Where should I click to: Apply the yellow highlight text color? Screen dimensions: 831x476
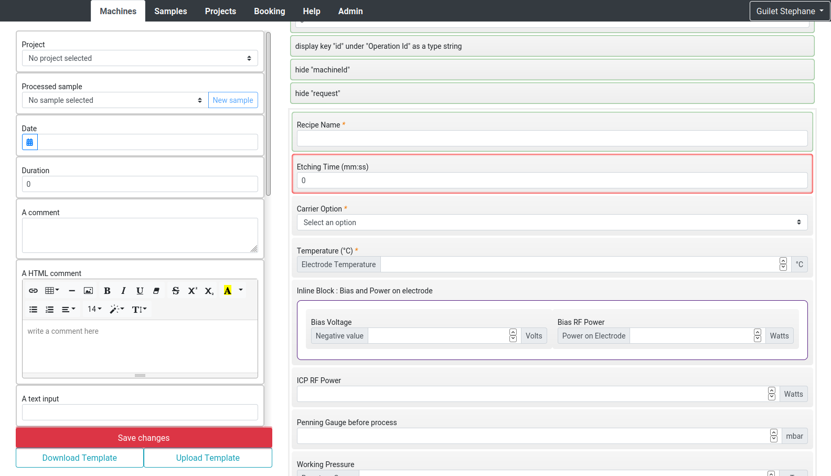tap(228, 291)
